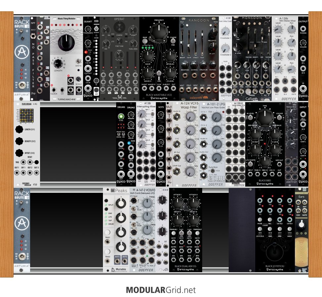Click the A-147-2 VCDLFO Frequ. knob

[147, 203]
